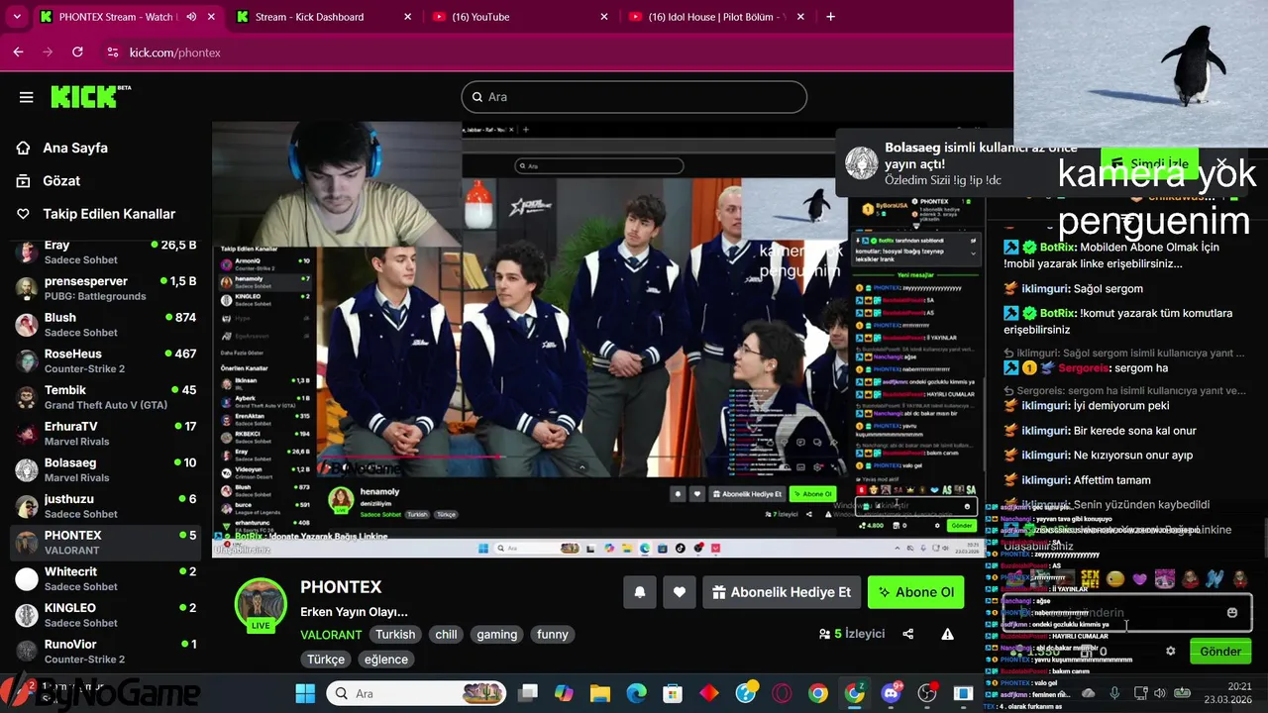This screenshot has width=1268, height=713.
Task: Switch to (16) Idol House Pilot Bölüm tab
Action: point(717,17)
